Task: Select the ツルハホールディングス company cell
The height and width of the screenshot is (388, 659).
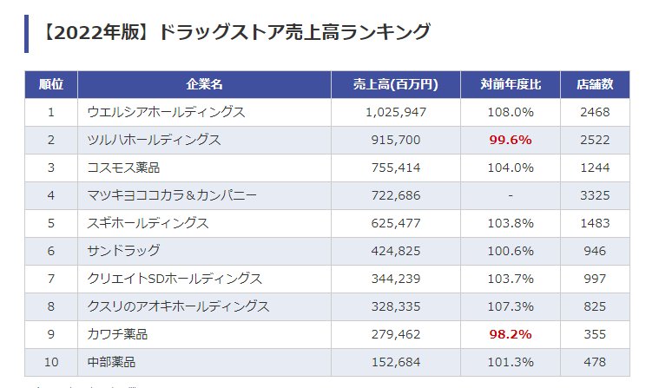Action: coord(155,140)
